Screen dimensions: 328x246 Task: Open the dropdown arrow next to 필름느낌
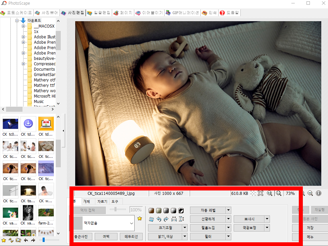(228, 228)
